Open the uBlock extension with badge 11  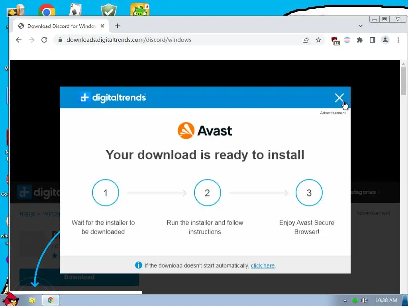pyautogui.click(x=335, y=41)
